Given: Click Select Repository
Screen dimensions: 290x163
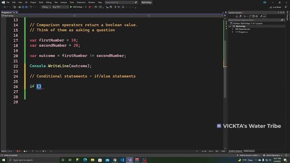Looking at the screenshot, I should [273, 155].
